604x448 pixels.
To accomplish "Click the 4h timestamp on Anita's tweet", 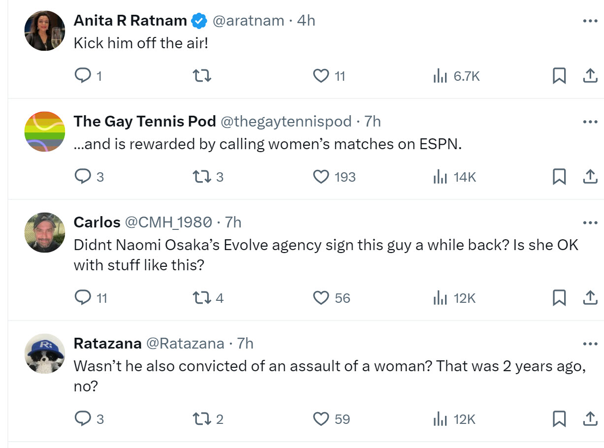I will pyautogui.click(x=305, y=21).
